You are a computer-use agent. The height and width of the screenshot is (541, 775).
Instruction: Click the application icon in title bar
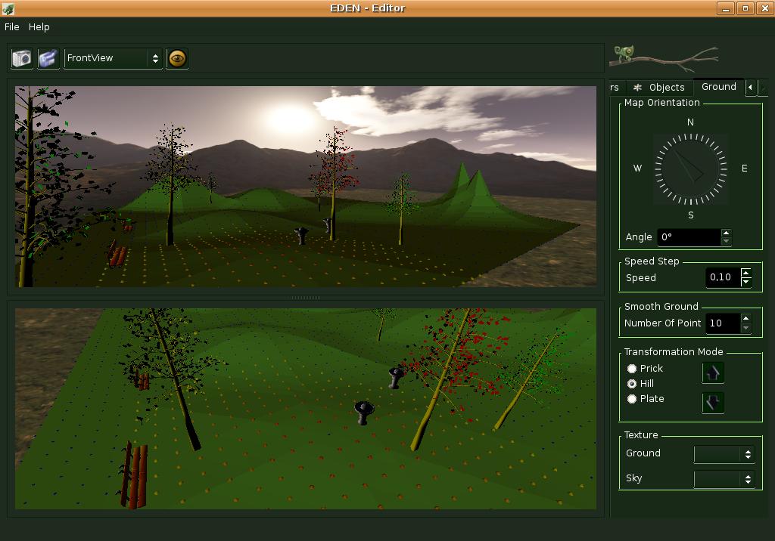[x=8, y=8]
